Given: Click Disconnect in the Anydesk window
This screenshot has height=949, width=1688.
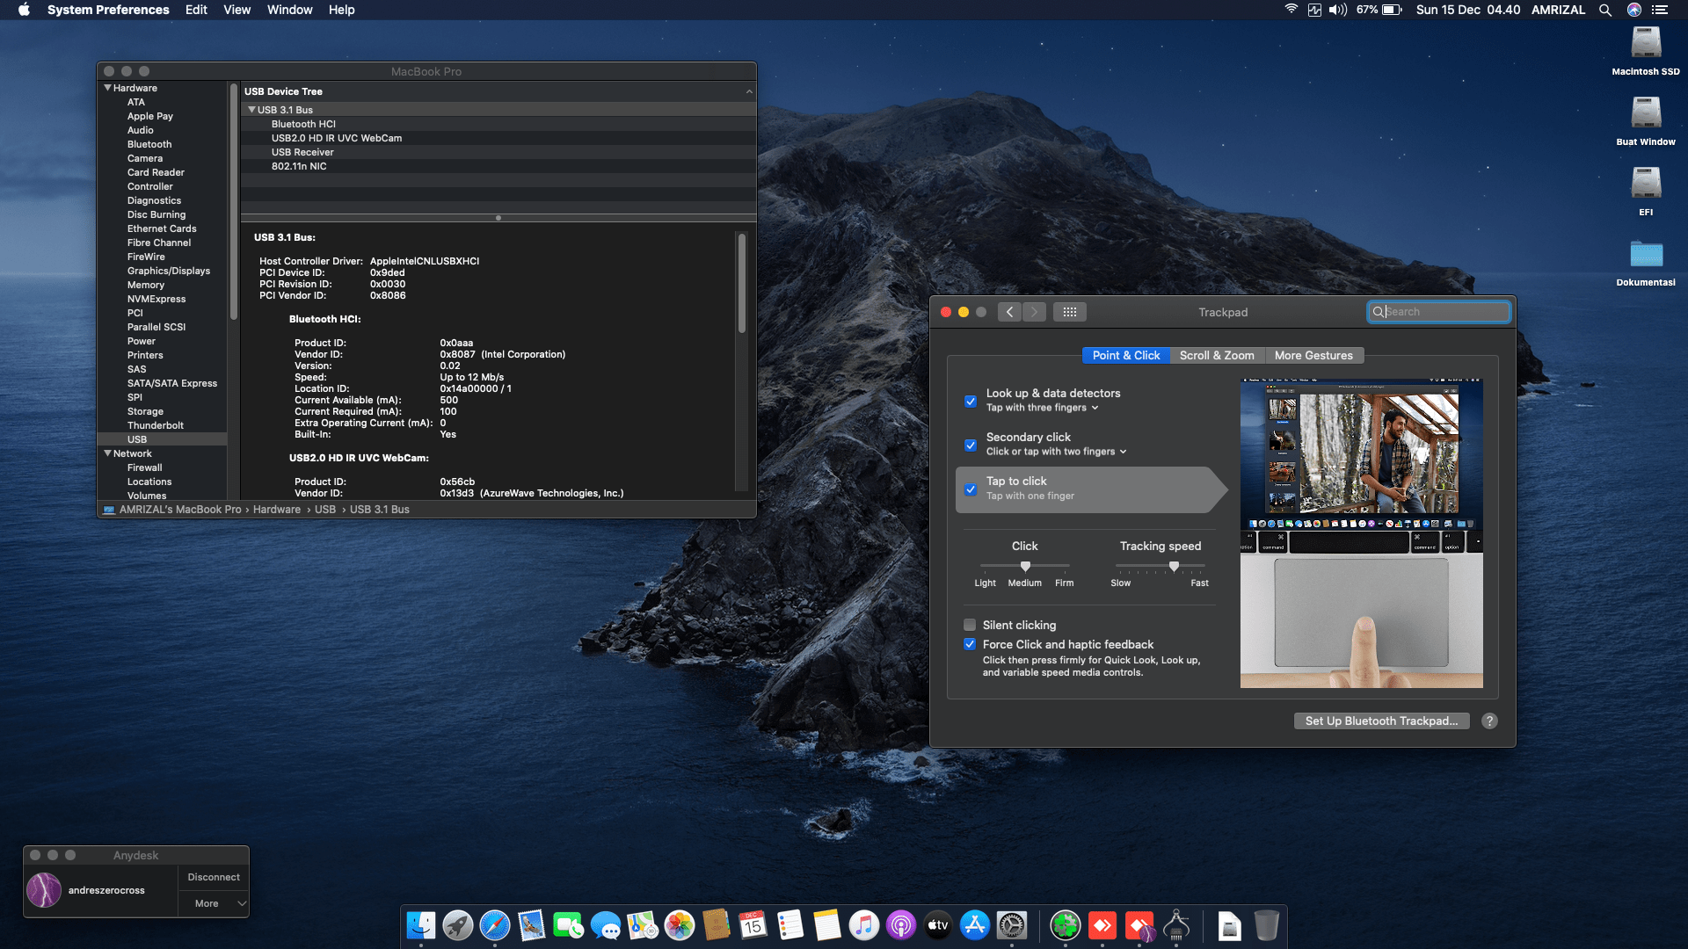Looking at the screenshot, I should point(213,876).
